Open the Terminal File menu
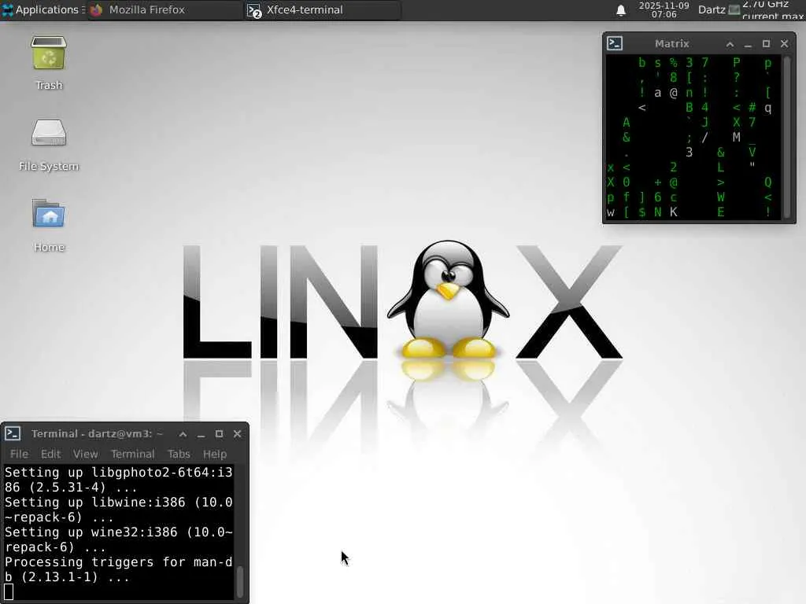The image size is (806, 604). [x=19, y=454]
